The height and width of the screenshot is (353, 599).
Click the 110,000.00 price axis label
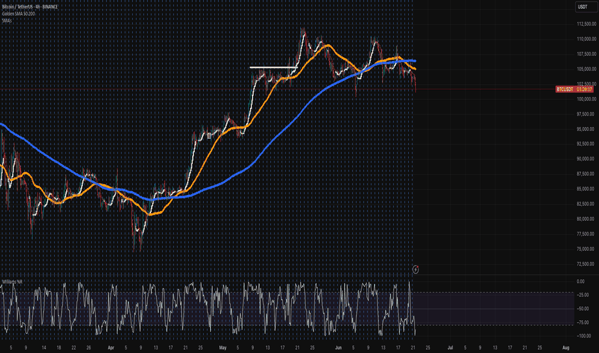586,39
